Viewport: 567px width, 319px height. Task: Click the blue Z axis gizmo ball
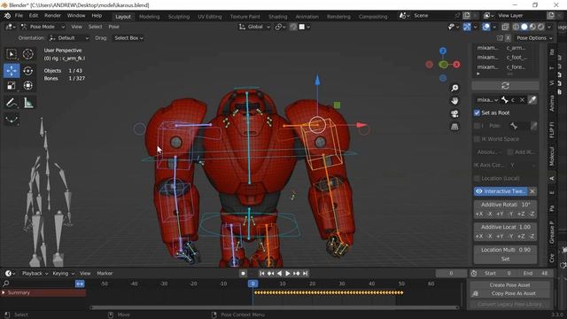point(443,51)
